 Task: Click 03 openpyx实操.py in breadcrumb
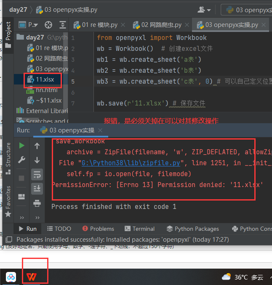coord(67,10)
